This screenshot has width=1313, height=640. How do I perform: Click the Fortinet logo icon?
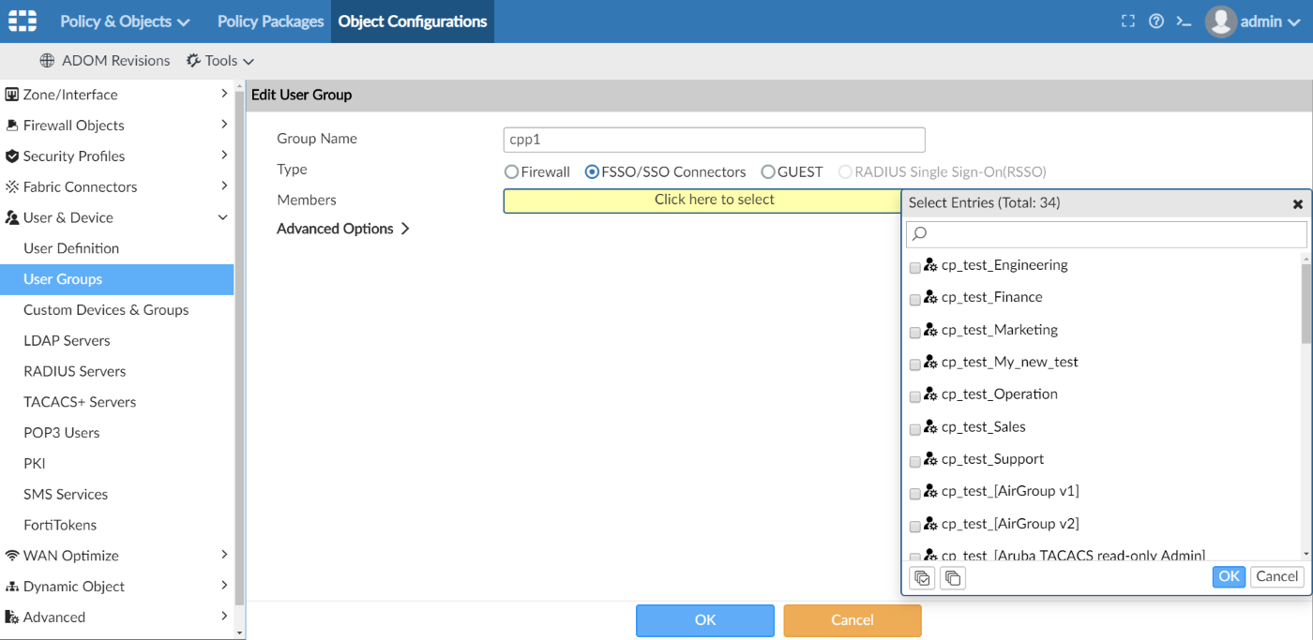pos(23,21)
